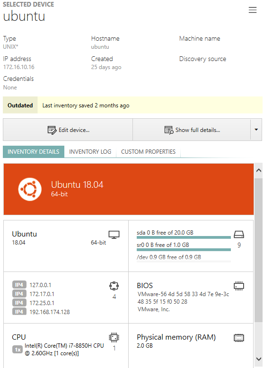Click the IP4 badge next to 127.0.0.1
The height and width of the screenshot is (368, 264).
[19, 285]
